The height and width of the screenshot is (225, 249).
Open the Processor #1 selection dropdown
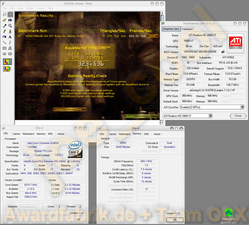pos(32,207)
